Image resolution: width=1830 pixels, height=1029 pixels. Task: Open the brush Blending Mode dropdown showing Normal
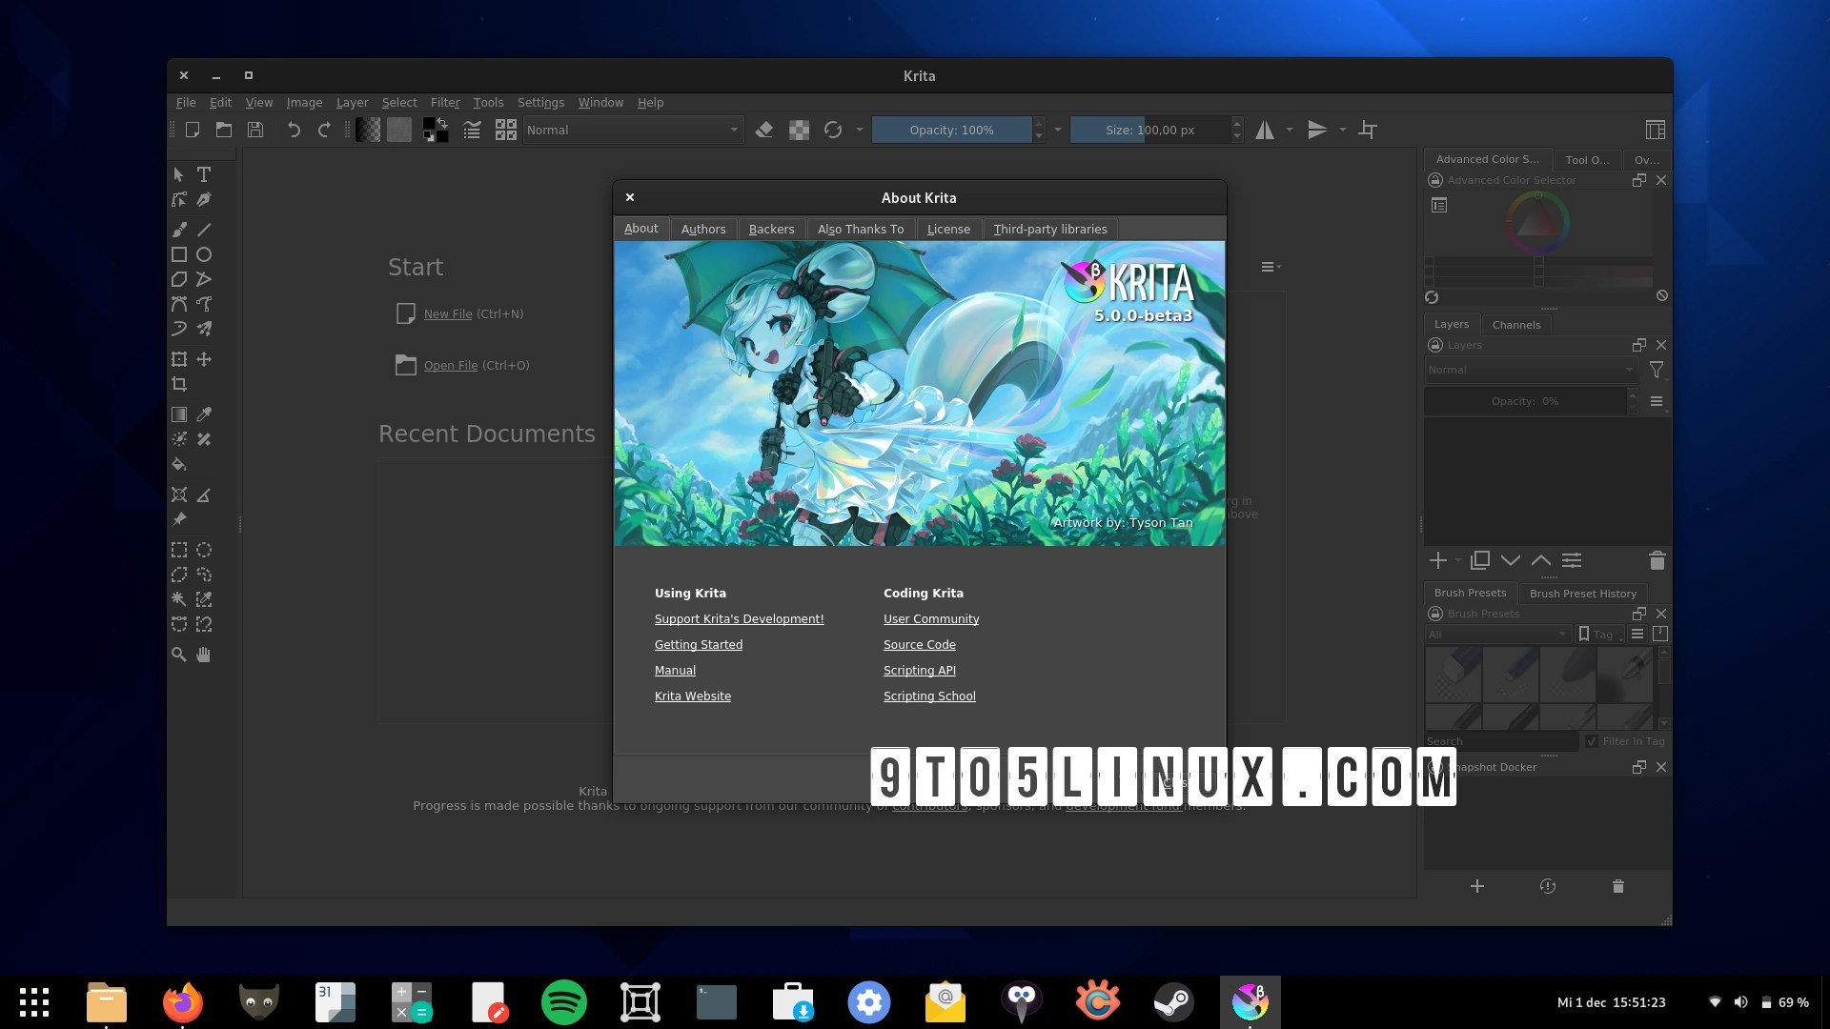pyautogui.click(x=632, y=130)
